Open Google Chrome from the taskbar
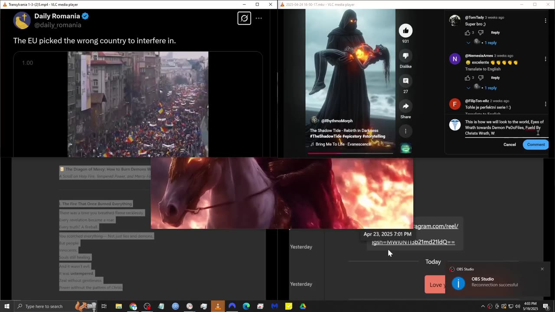555x312 pixels. click(x=133, y=306)
